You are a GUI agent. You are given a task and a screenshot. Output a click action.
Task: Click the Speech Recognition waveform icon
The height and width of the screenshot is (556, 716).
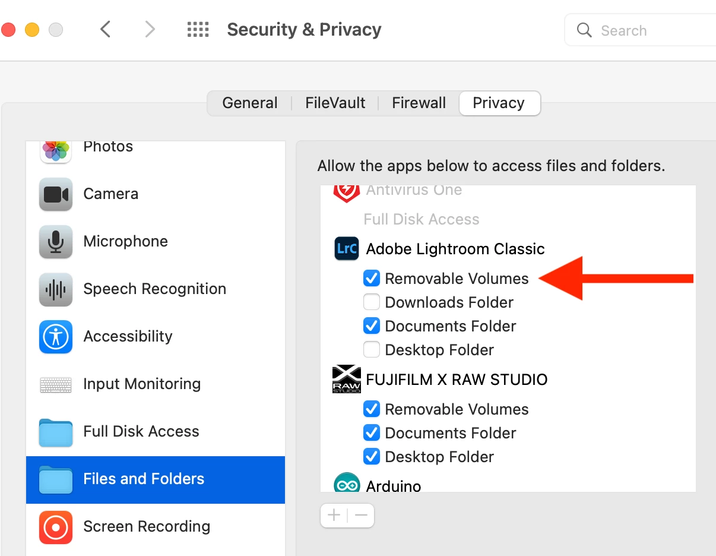pos(56,289)
